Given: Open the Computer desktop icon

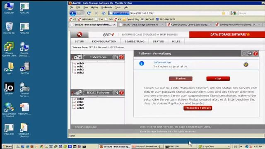Looking at the screenshot, I should coord(9,8).
